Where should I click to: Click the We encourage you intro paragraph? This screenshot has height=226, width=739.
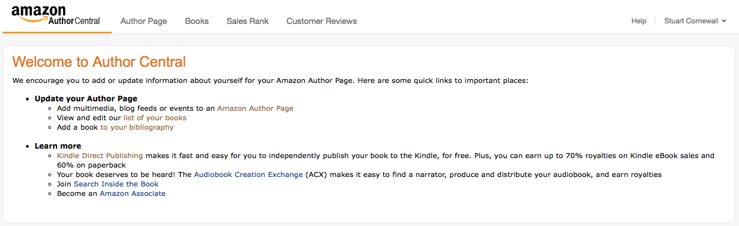click(x=270, y=81)
